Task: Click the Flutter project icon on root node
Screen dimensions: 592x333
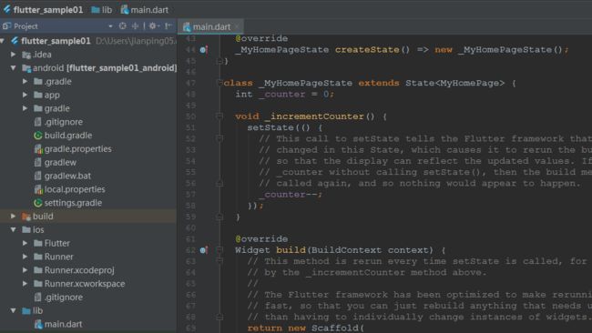Action: (x=15, y=40)
